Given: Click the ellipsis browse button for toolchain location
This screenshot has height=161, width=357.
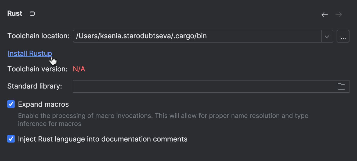Looking at the screenshot, I should pos(343,36).
